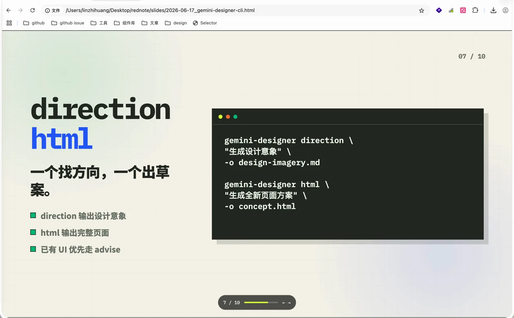The image size is (514, 318).
Task: Open the profile avatar icon
Action: [505, 10]
